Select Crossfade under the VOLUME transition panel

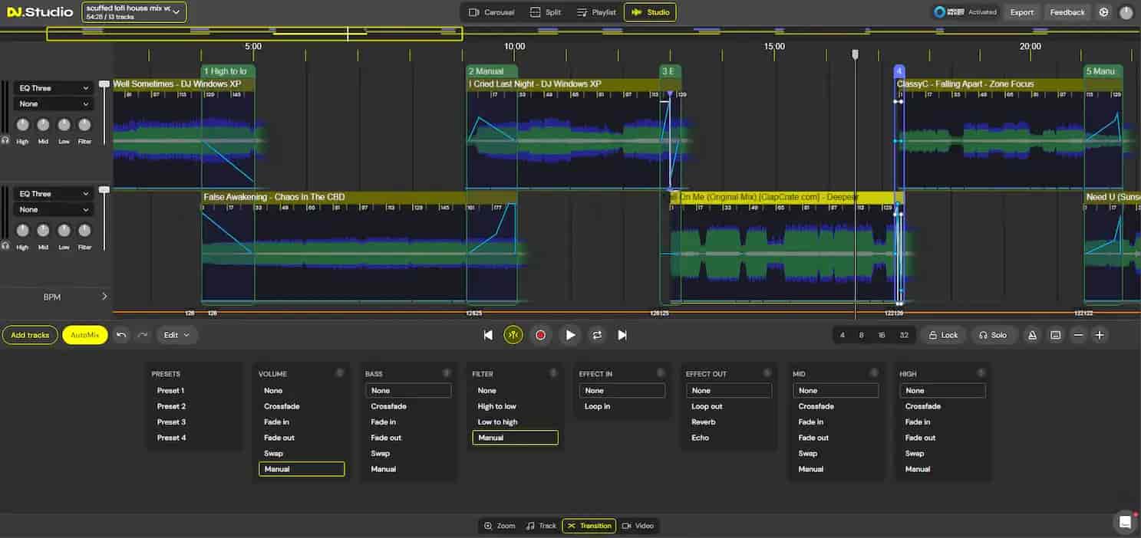pos(281,406)
